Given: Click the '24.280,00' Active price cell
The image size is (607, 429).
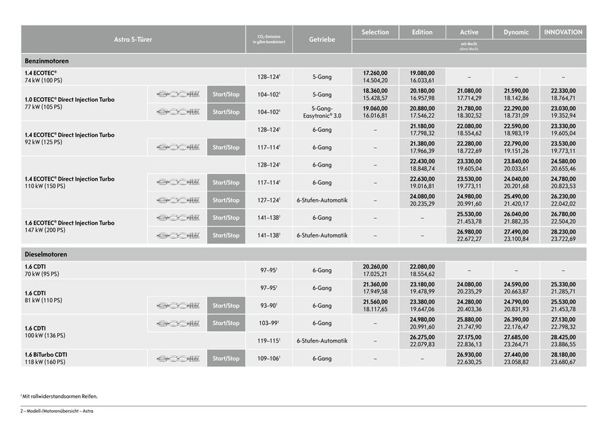Looking at the screenshot, I should pos(469,306).
